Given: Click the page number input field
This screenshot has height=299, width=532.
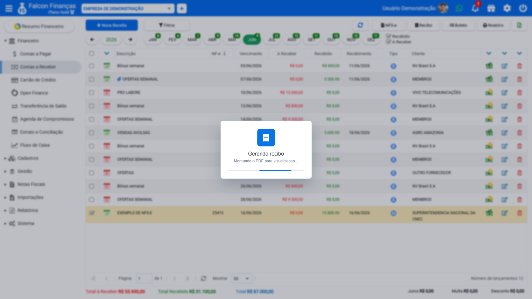Looking at the screenshot, I should pos(144,278).
